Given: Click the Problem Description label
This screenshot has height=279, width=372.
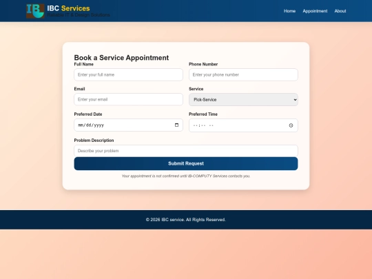Looking at the screenshot, I should 94,141.
